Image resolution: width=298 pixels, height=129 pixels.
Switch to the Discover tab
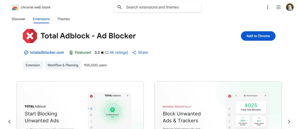coord(19,19)
